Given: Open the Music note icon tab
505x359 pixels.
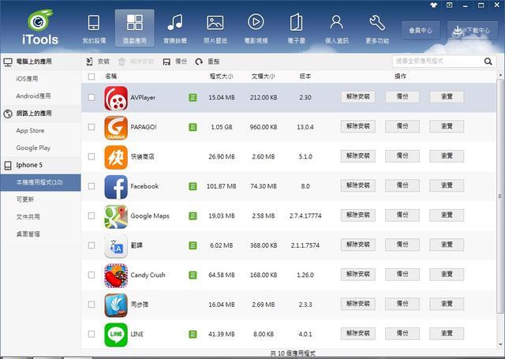Looking at the screenshot, I should (175, 28).
